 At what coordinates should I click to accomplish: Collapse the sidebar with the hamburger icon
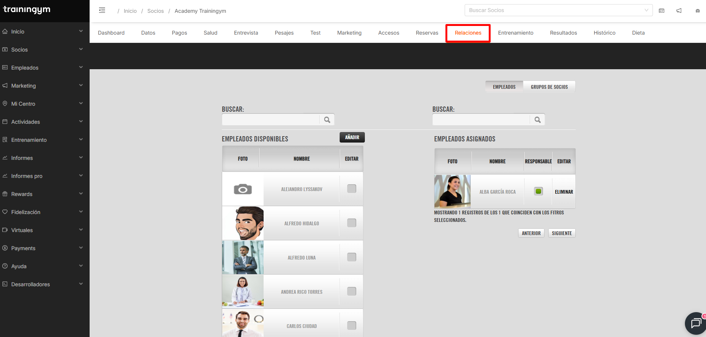[x=102, y=11]
